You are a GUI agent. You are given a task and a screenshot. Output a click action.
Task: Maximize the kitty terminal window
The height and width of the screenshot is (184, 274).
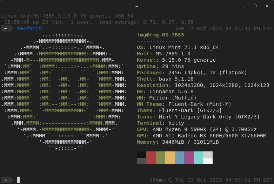click(255, 6)
